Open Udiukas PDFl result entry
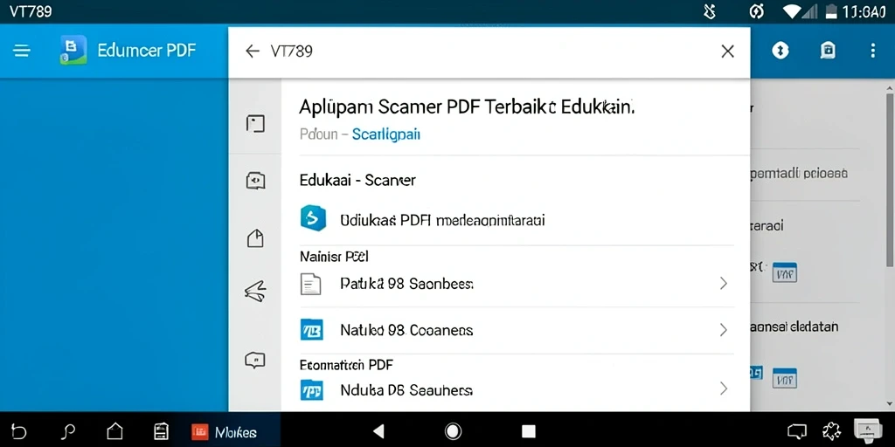 click(x=442, y=219)
